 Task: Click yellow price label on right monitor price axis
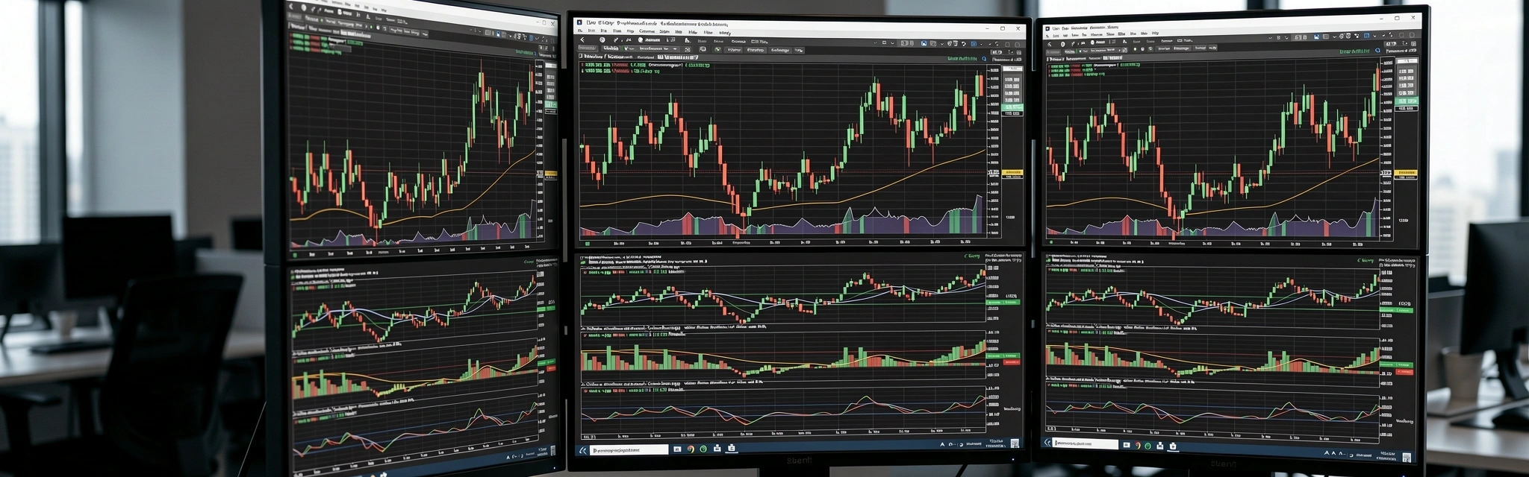coord(1405,174)
